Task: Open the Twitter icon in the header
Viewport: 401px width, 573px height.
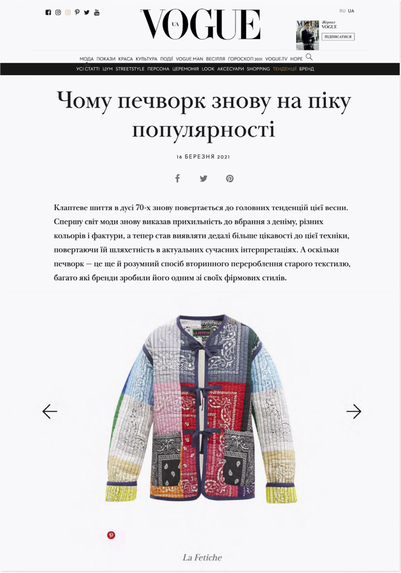Action: pyautogui.click(x=87, y=12)
